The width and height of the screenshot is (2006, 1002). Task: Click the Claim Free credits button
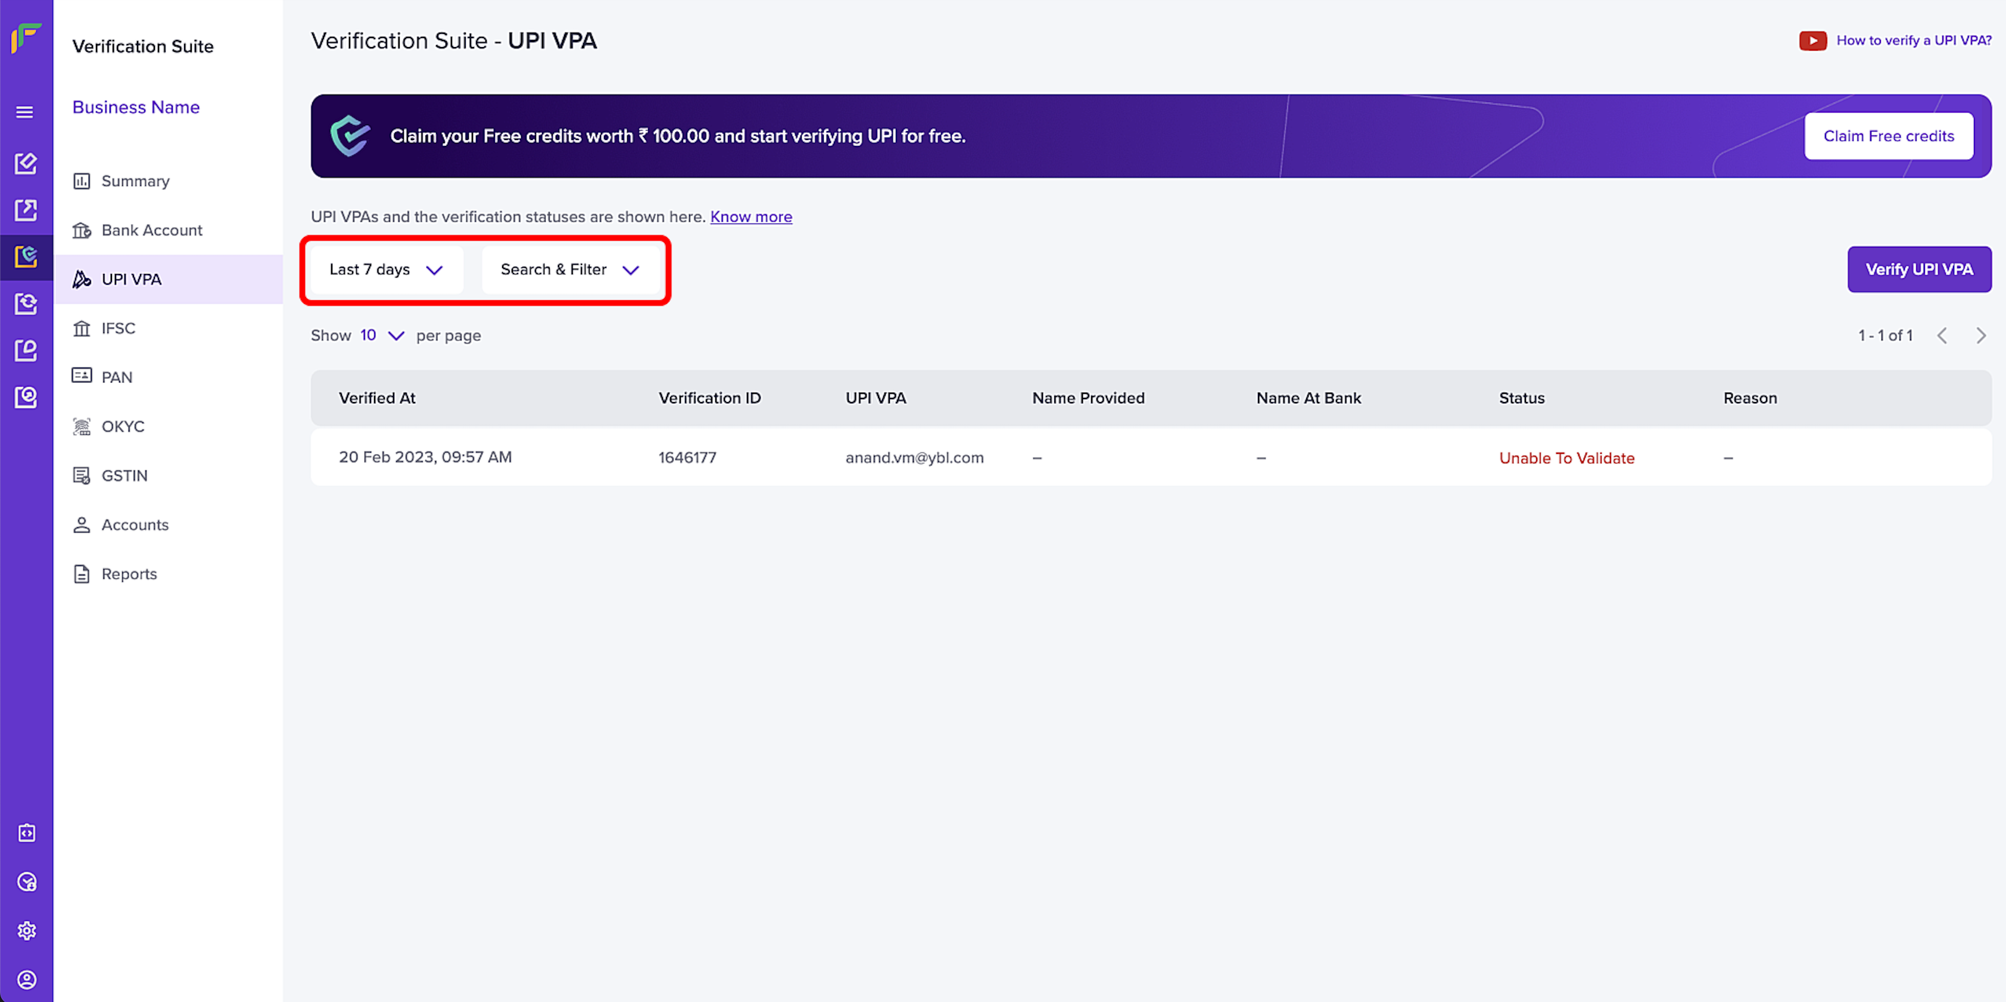tap(1887, 136)
